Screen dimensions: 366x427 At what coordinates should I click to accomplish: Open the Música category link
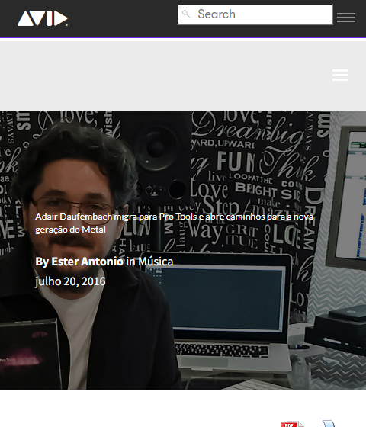(156, 262)
